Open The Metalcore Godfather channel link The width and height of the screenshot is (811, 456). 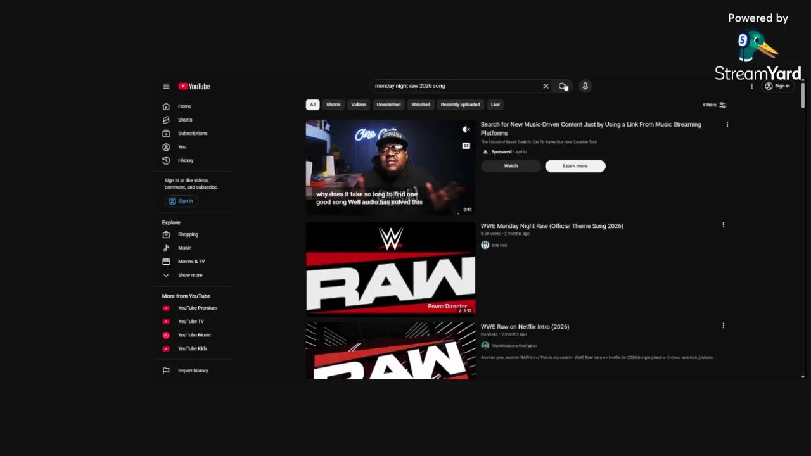[514, 346]
